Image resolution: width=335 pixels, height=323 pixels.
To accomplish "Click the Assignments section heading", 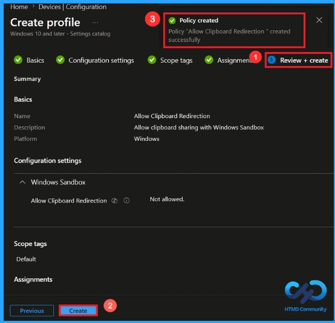I will click(33, 279).
